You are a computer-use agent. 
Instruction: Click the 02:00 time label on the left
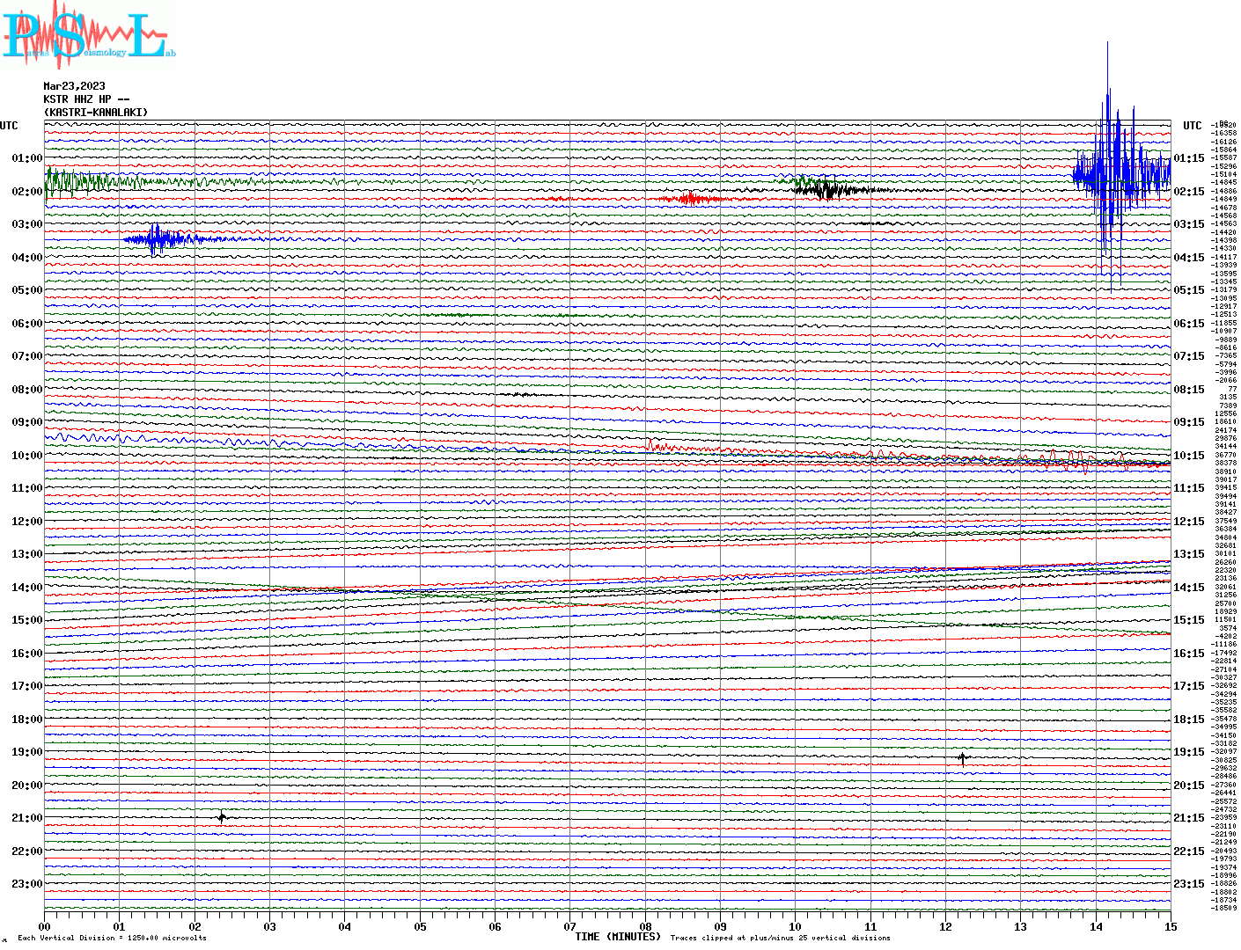click(x=27, y=192)
